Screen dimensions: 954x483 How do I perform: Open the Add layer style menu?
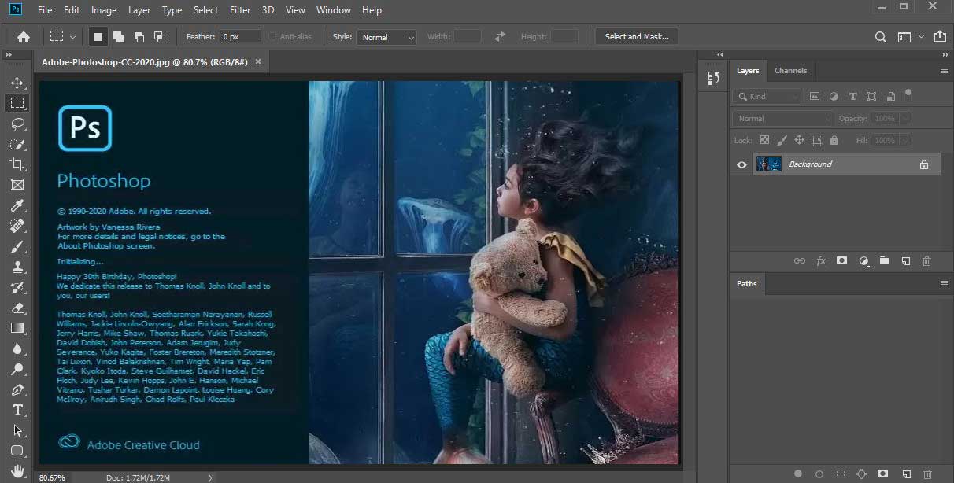(821, 260)
